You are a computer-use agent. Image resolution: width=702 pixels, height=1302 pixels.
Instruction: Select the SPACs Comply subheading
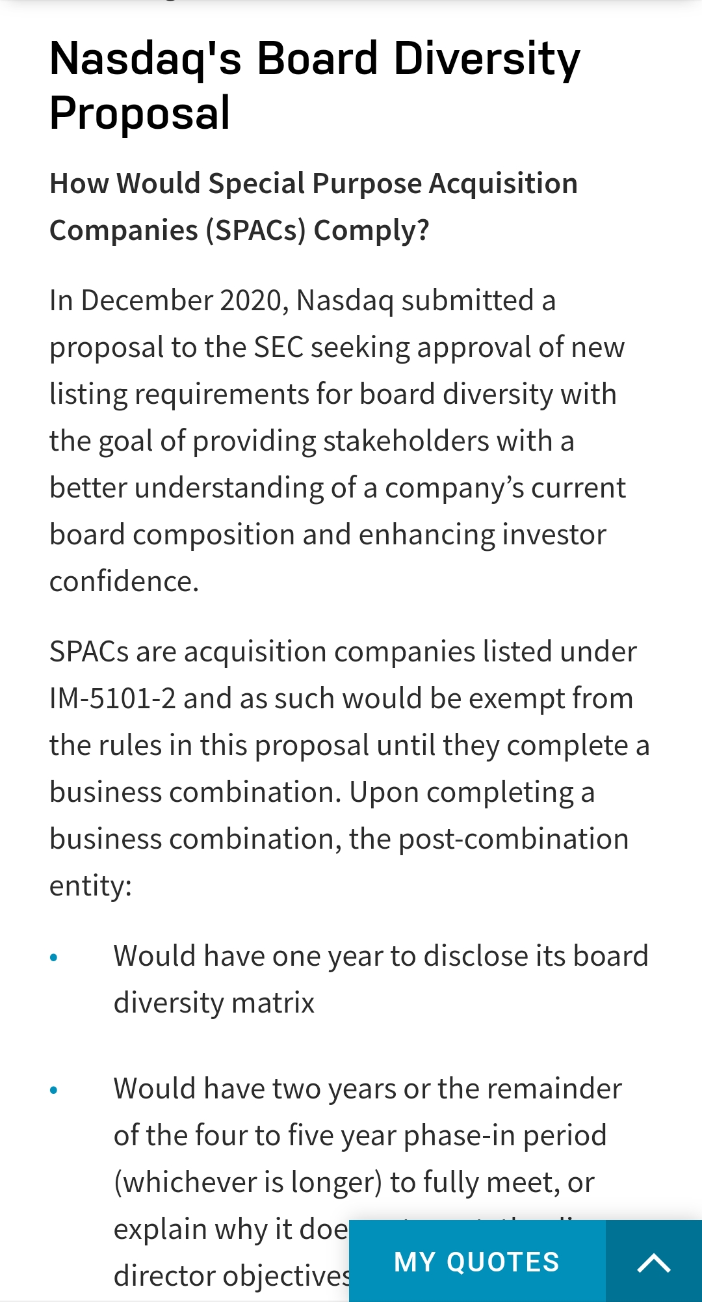(313, 207)
